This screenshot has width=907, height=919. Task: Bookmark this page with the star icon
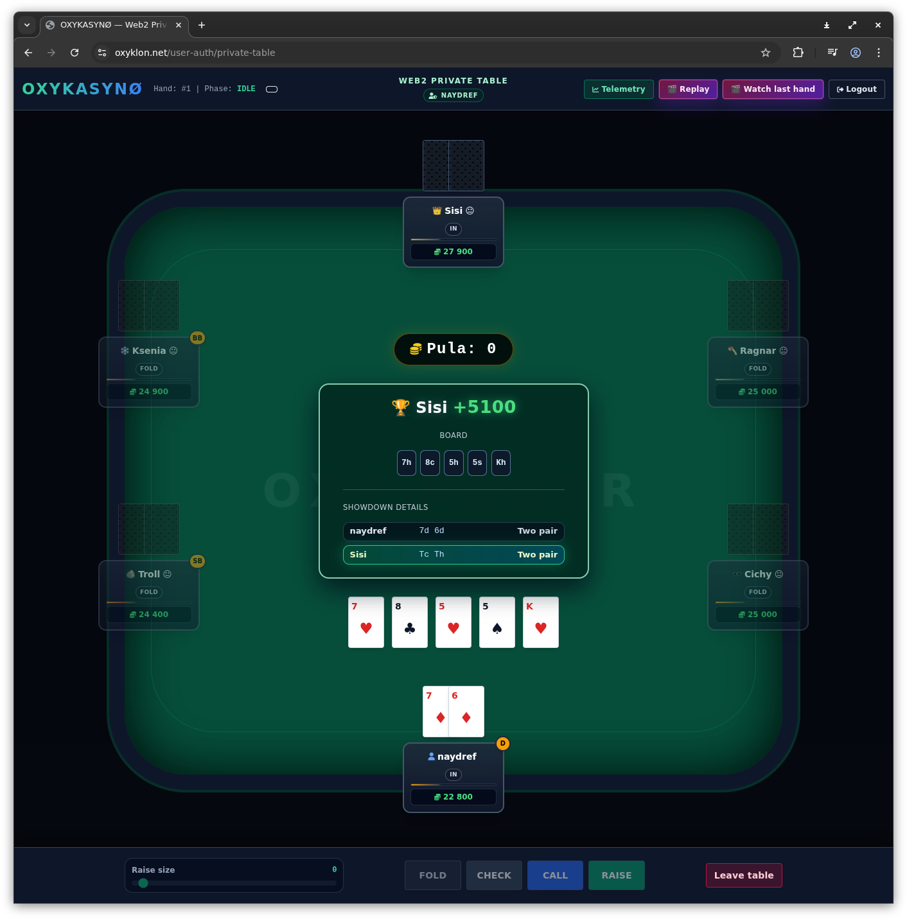pyautogui.click(x=766, y=53)
